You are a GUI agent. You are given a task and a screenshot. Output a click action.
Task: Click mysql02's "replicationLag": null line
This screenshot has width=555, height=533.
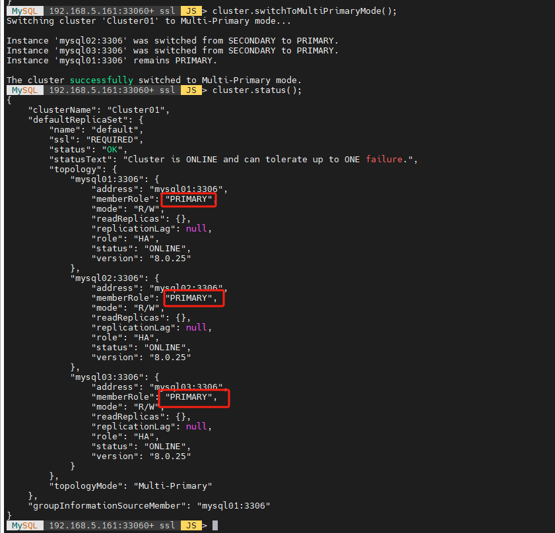point(152,328)
